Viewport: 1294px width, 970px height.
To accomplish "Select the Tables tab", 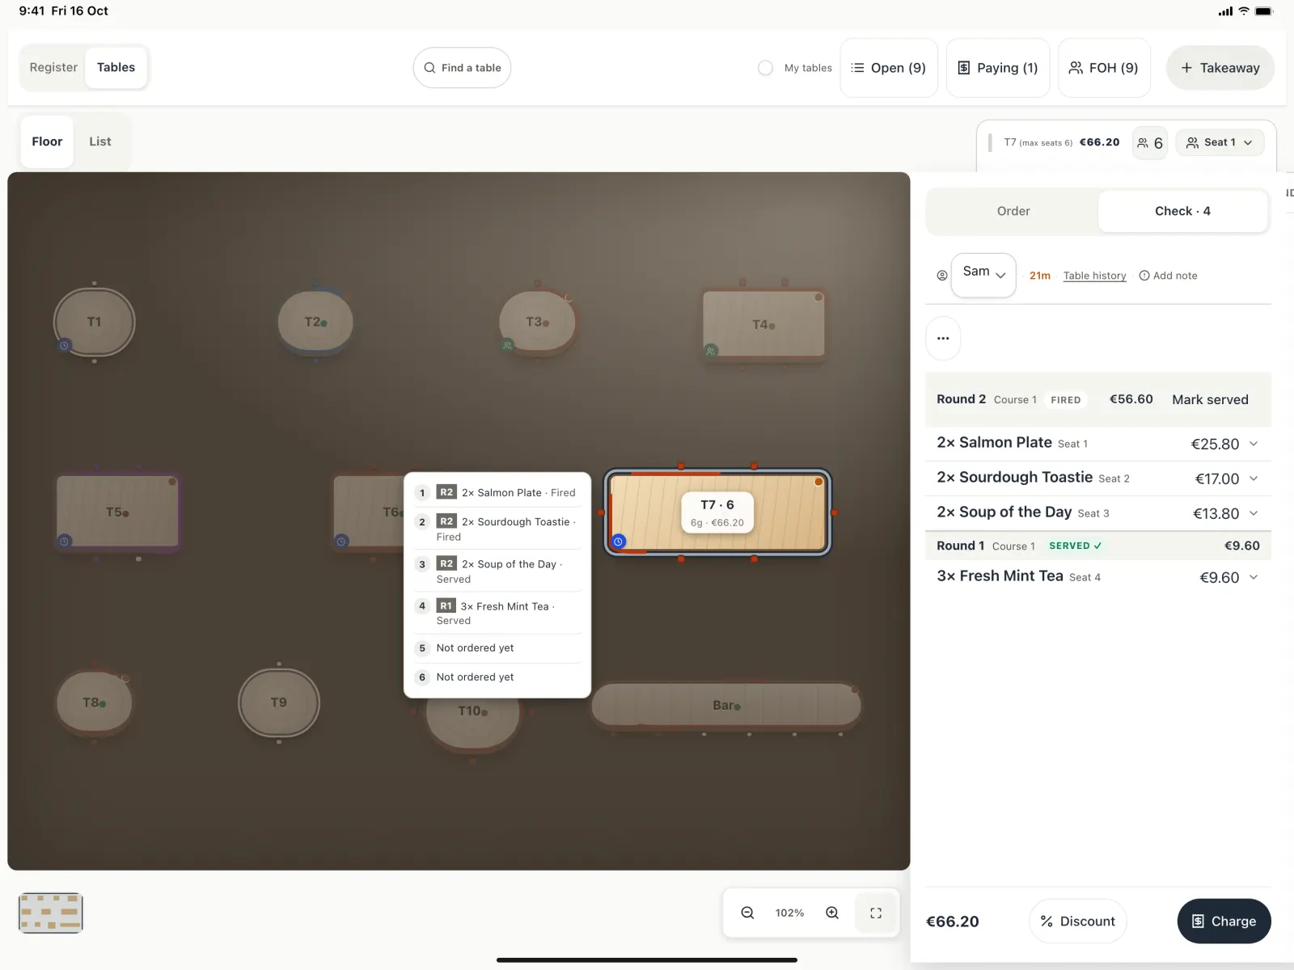I will [116, 67].
